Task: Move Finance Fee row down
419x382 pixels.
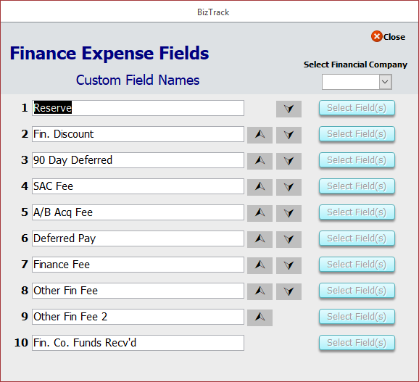Action: coord(289,265)
